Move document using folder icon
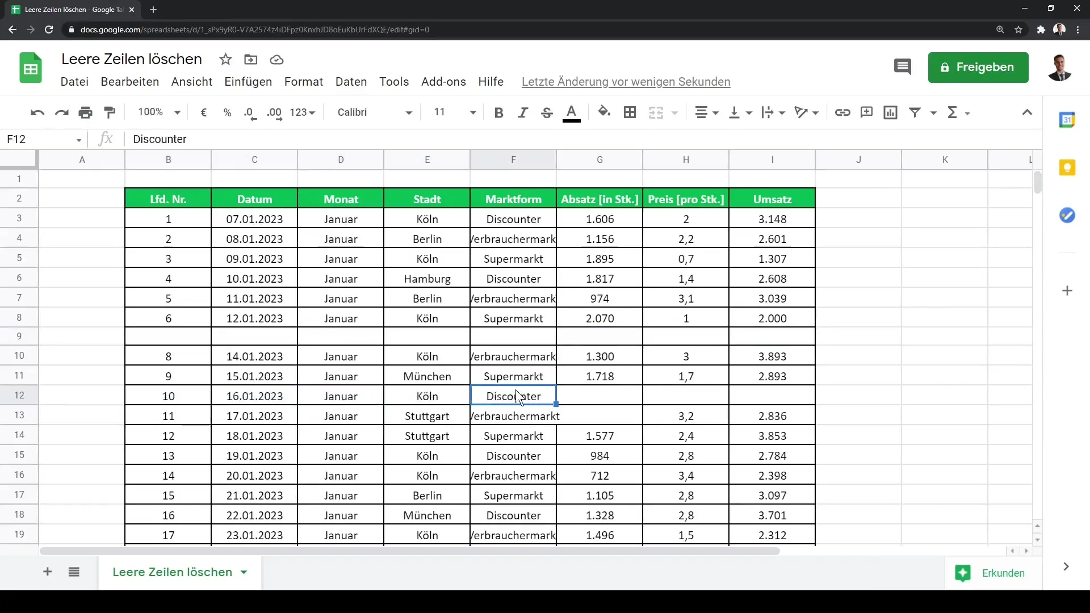This screenshot has height=613, width=1090. tap(250, 60)
